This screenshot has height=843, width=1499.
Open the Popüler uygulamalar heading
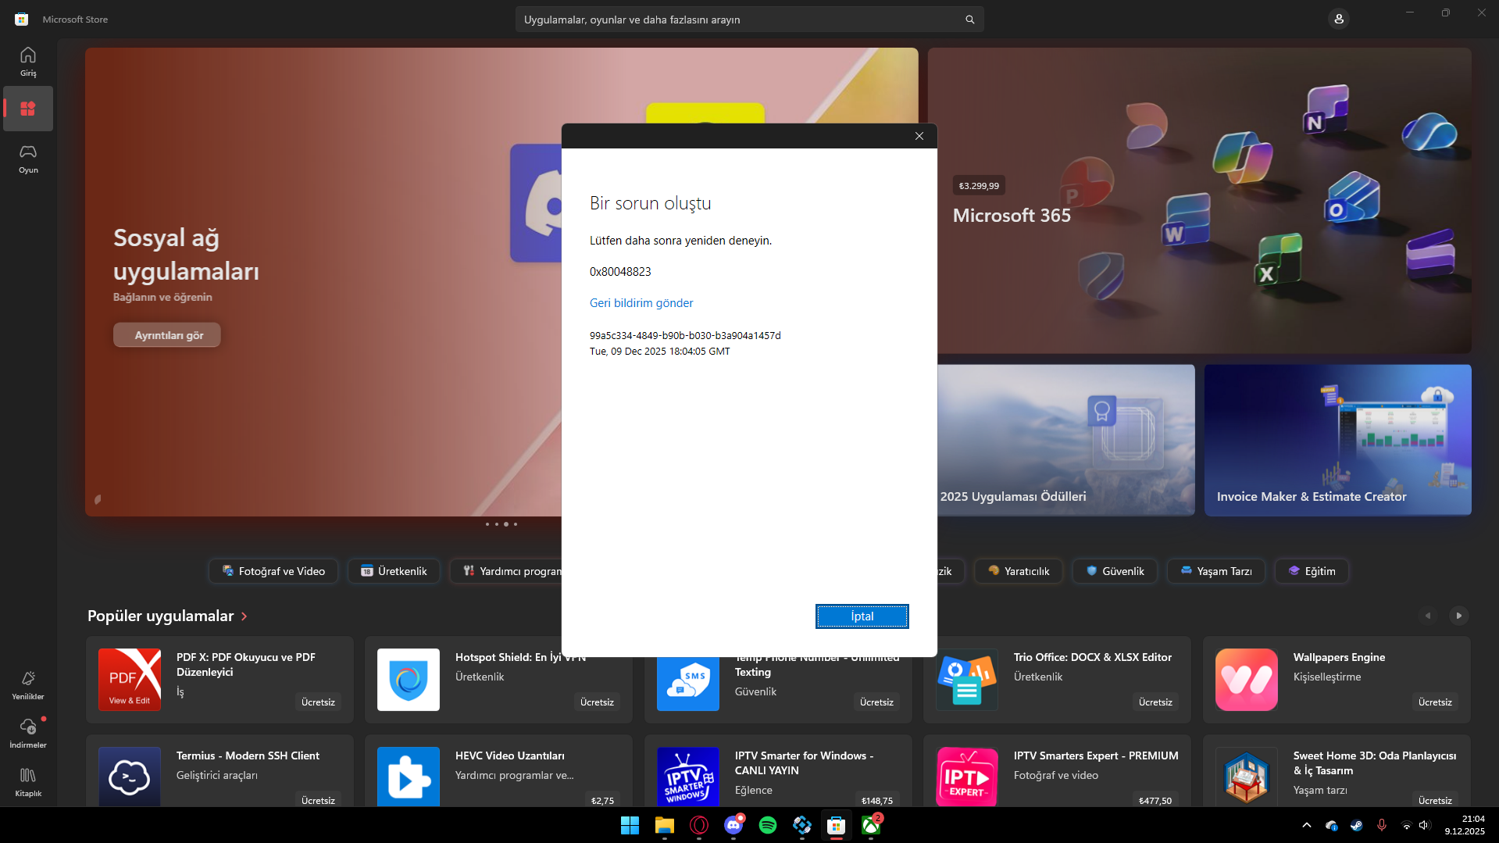pos(160,616)
